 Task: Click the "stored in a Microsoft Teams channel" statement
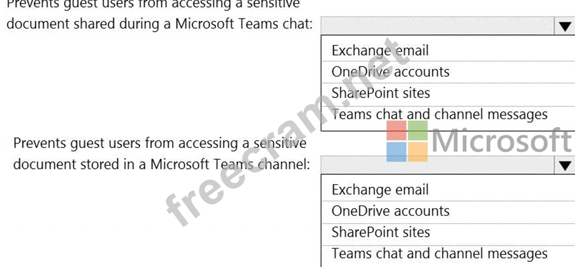(x=161, y=165)
